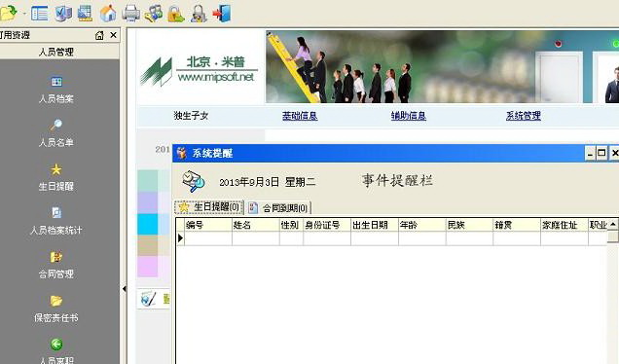Screen dimensions: 619x364
Task: Close the 可用资源 side panel
Action: pyautogui.click(x=113, y=35)
